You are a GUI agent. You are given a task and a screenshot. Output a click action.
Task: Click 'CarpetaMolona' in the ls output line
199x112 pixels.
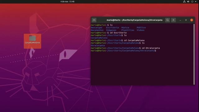tap(99, 38)
